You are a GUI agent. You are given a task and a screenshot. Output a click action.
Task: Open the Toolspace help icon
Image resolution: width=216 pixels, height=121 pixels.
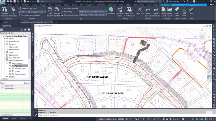click(29, 30)
